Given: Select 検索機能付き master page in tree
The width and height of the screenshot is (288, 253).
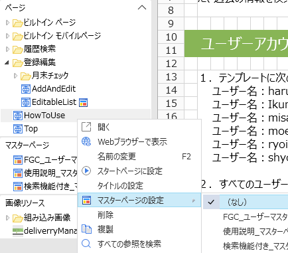Looking at the screenshot, I should tap(50, 187).
